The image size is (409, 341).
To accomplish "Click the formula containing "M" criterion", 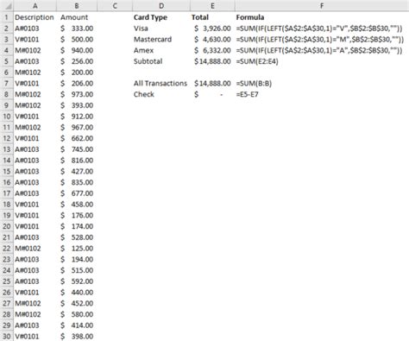I will coord(320,40).
